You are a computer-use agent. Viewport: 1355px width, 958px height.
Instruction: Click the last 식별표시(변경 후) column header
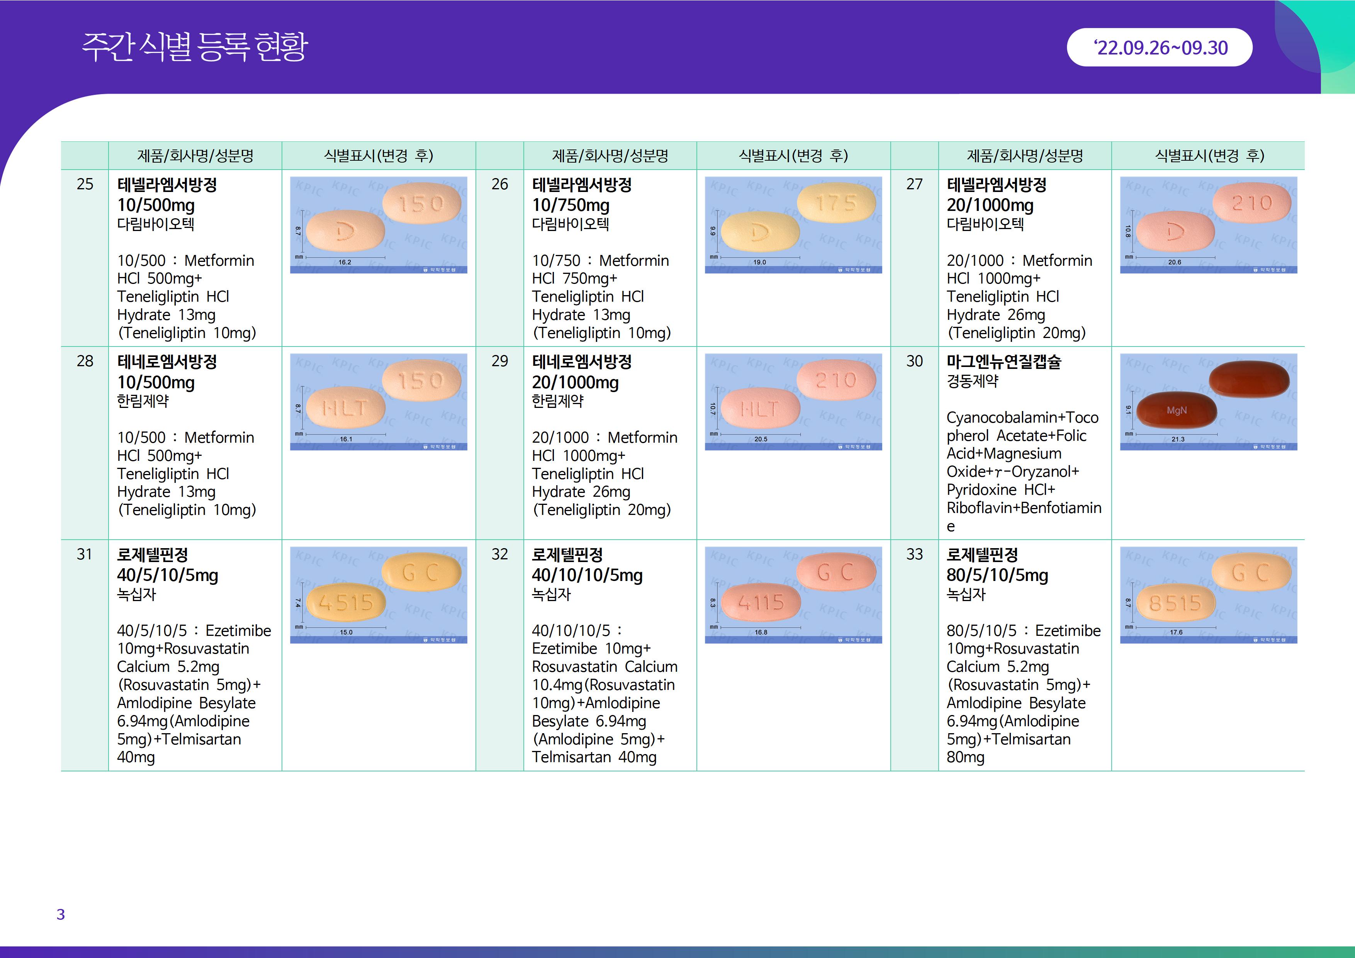pos(1208,156)
